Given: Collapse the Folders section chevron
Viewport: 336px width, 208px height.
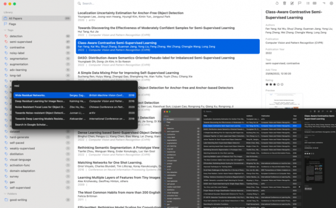Looking at the screenshot, I should point(5,193).
